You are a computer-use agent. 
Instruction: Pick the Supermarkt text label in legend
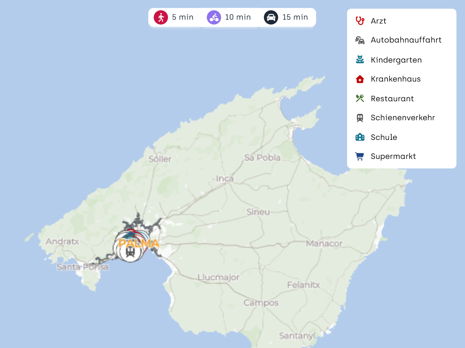(x=393, y=156)
